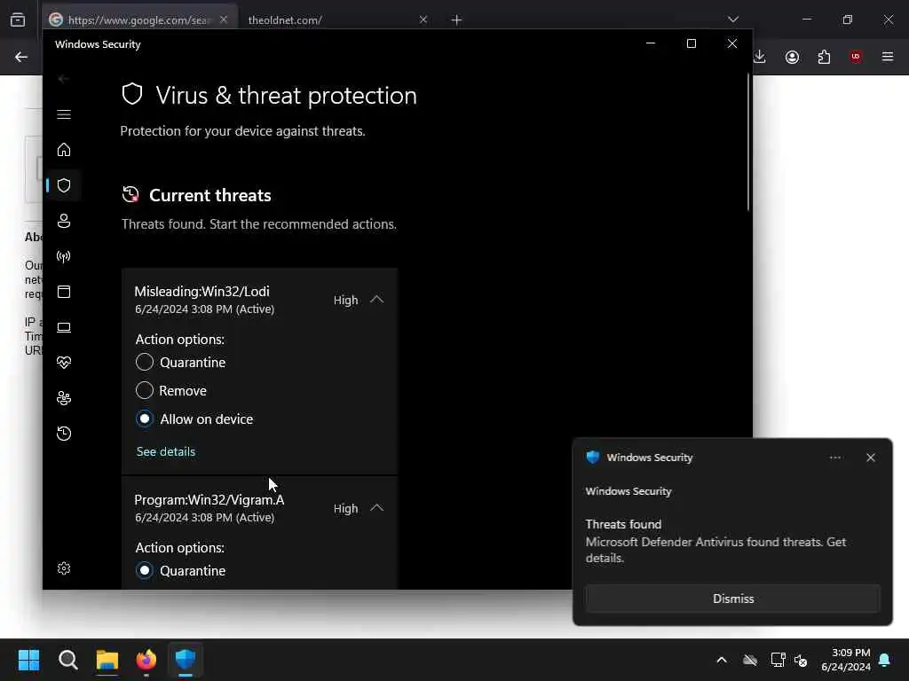Image resolution: width=909 pixels, height=681 pixels.
Task: Dismiss the Threats found notification
Action: 732,599
